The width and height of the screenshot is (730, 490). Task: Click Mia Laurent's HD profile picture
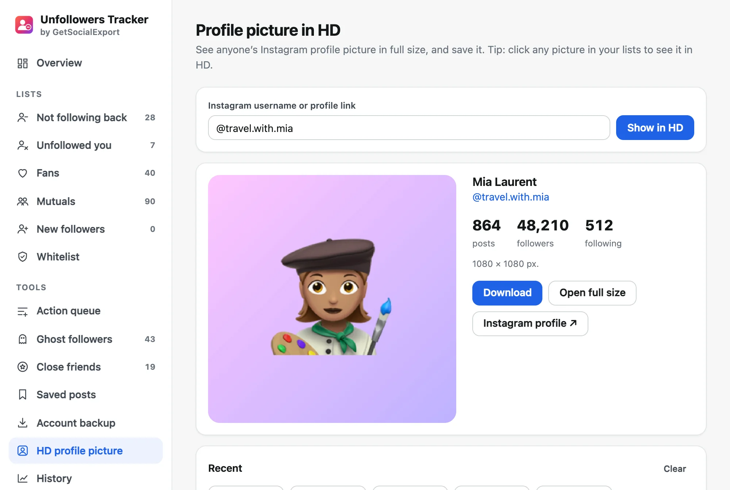click(332, 299)
